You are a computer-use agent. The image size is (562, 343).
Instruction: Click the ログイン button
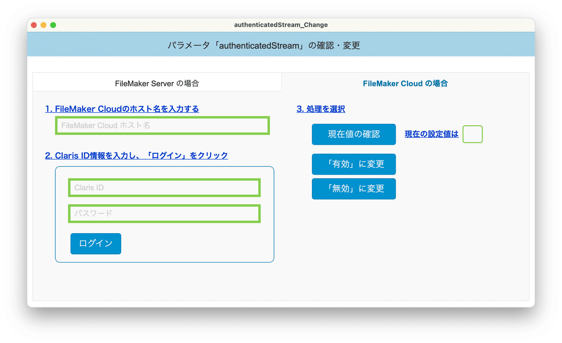(x=96, y=243)
